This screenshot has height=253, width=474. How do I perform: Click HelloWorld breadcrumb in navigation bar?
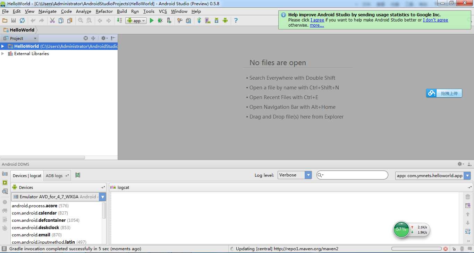pyautogui.click(x=19, y=30)
